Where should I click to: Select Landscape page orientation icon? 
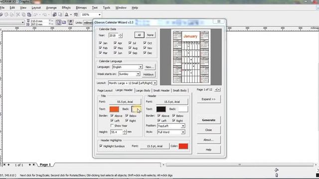tap(64, 22)
